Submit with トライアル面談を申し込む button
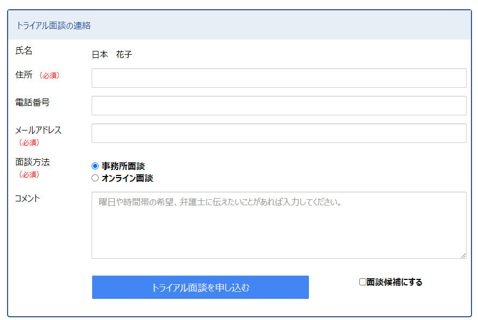The height and width of the screenshot is (320, 478). pos(201,287)
